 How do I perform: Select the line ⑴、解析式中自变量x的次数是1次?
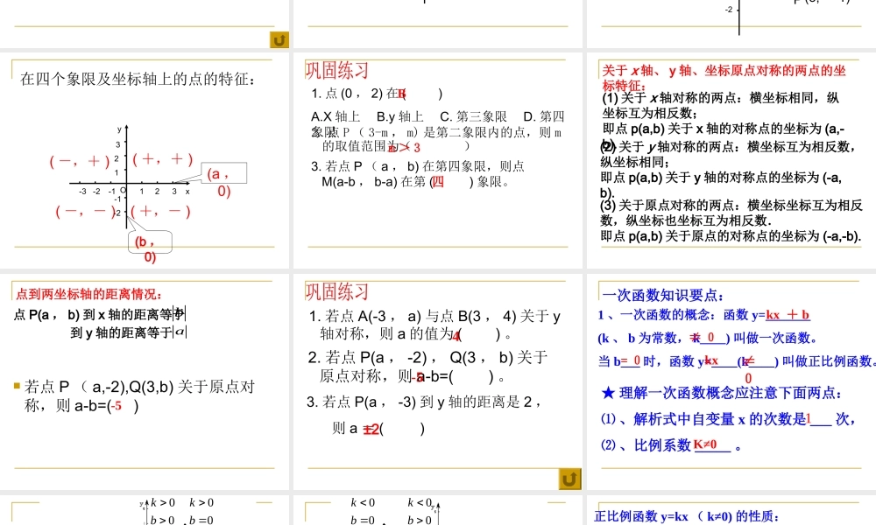[x=727, y=419]
